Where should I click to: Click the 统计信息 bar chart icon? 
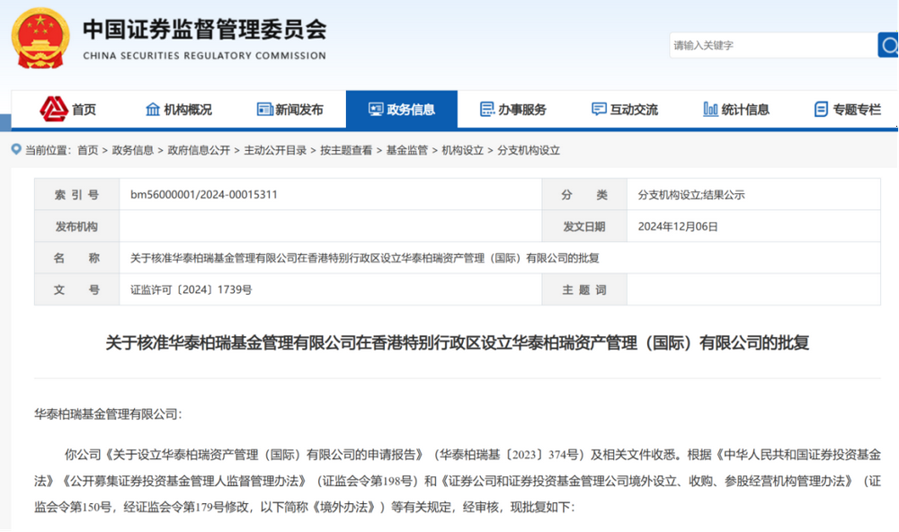click(710, 110)
